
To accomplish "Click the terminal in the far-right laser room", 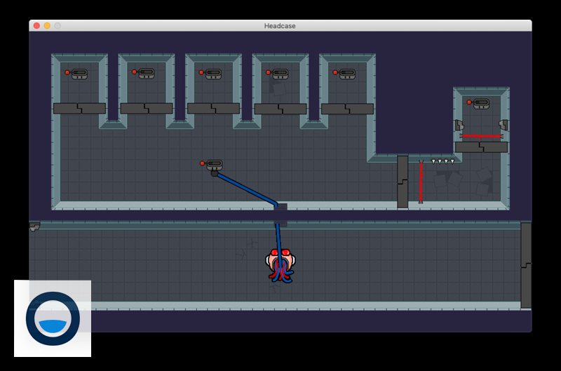I will (478, 104).
